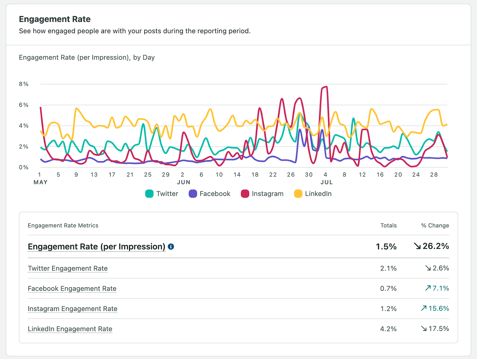Click the 2% y-axis label
The image size is (477, 359).
(24, 146)
